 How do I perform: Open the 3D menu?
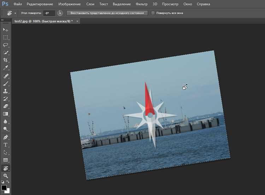[155, 4]
